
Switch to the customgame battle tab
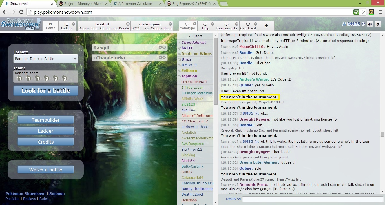152,26
